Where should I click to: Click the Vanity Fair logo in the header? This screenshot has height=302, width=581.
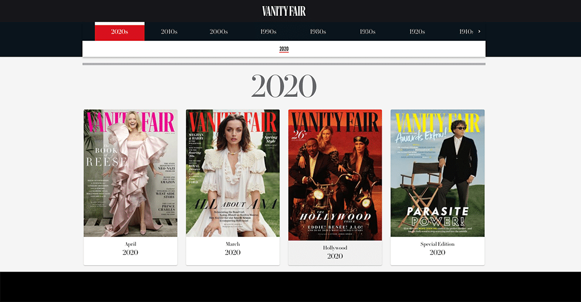click(284, 11)
